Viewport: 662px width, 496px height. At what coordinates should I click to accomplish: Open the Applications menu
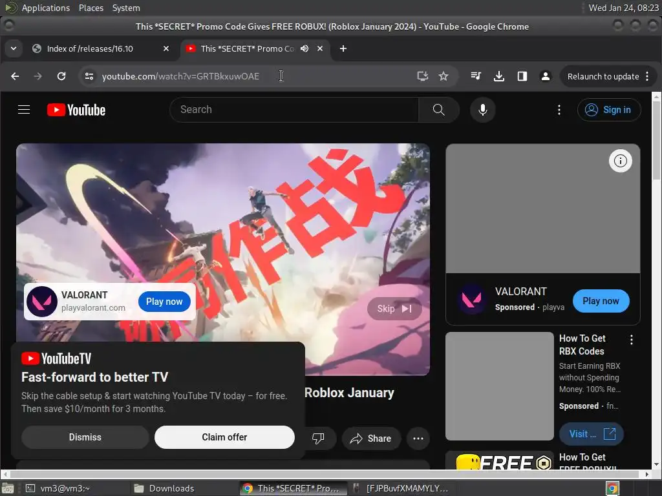pyautogui.click(x=46, y=8)
